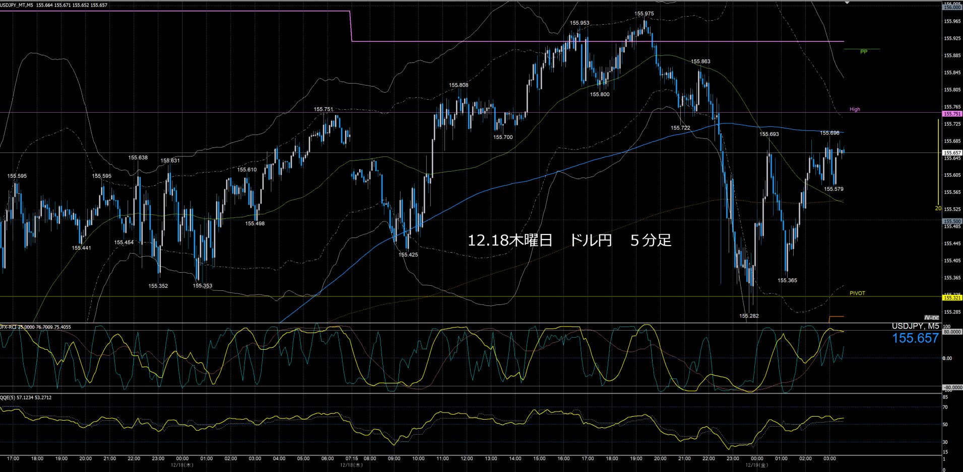Select the 12.18木曜日 ドル円 5分足 text annotation

pyautogui.click(x=569, y=241)
